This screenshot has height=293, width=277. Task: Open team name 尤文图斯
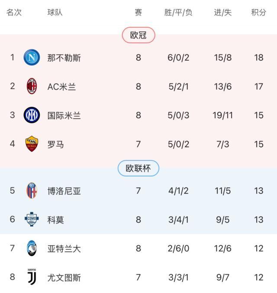[64, 277]
